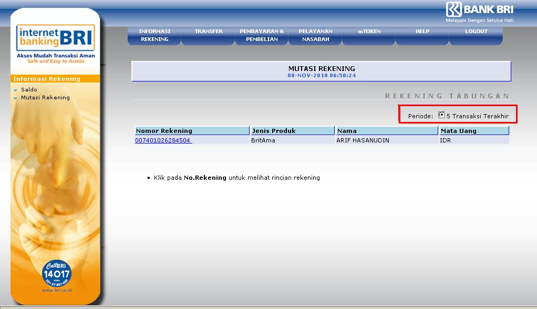The height and width of the screenshot is (309, 537).
Task: Open Mutasi Rekening in the sidebar
Action: coord(45,98)
